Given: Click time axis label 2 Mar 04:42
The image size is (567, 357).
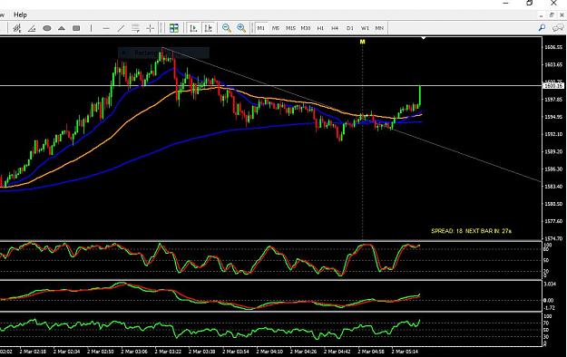Looking at the screenshot, I should [337, 352].
